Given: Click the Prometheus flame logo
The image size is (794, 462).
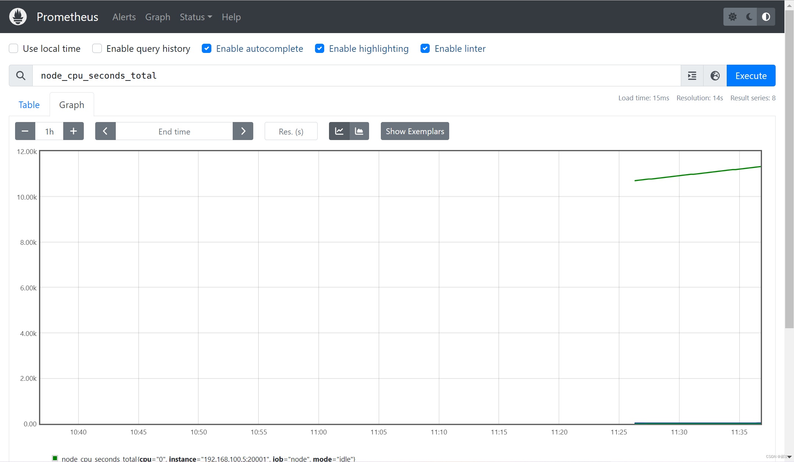Looking at the screenshot, I should (x=18, y=17).
